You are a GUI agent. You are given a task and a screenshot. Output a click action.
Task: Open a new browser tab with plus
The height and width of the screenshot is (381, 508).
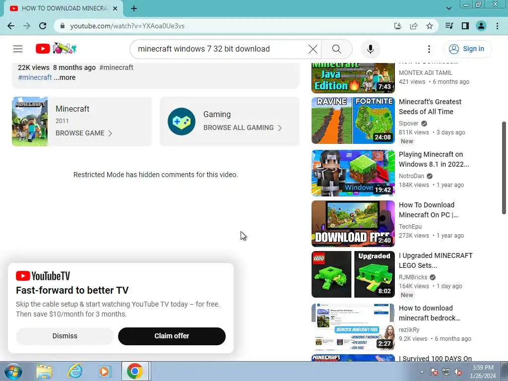click(x=134, y=8)
